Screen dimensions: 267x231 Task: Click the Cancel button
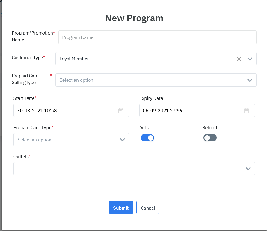pyautogui.click(x=148, y=208)
